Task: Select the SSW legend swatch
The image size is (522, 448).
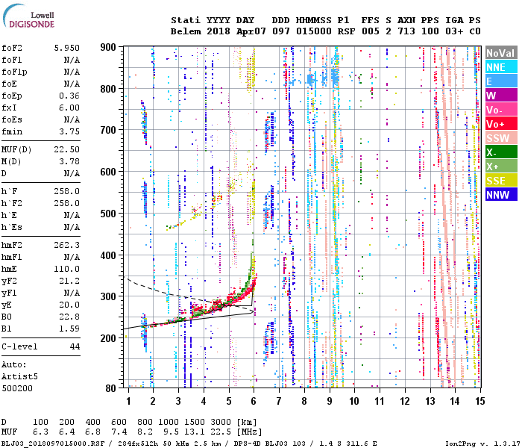Action: pos(501,138)
